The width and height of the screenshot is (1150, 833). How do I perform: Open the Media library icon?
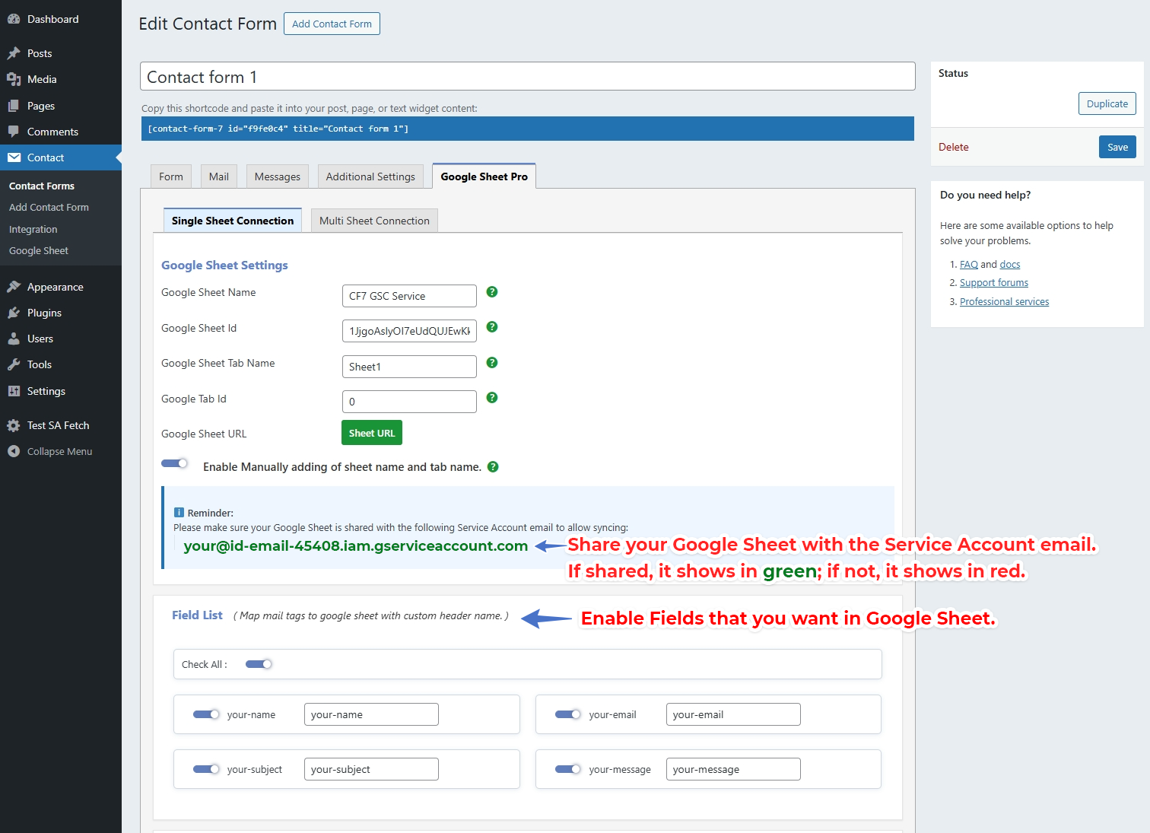click(15, 79)
